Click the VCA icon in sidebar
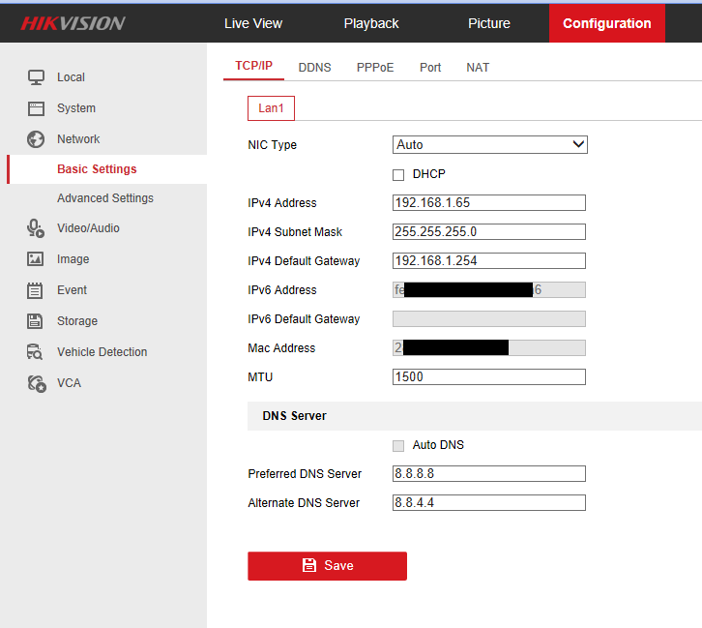This screenshot has width=702, height=628. click(36, 383)
